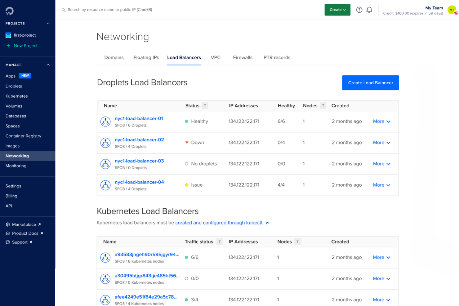Viewport: 459px width, 306px height.
Task: Open More menu for nyc1-load-balancer-01
Action: tap(381, 122)
